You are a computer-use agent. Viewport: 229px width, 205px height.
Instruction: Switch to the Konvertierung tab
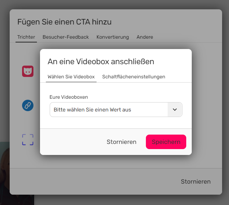(112, 37)
